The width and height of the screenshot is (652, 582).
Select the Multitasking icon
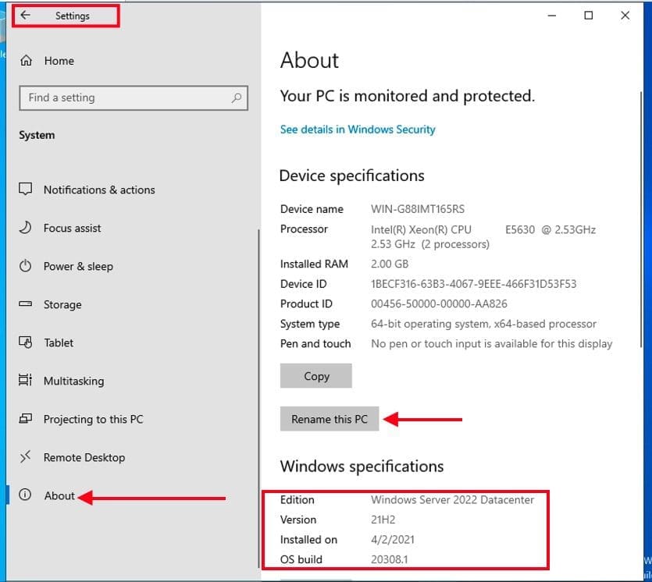coord(26,381)
